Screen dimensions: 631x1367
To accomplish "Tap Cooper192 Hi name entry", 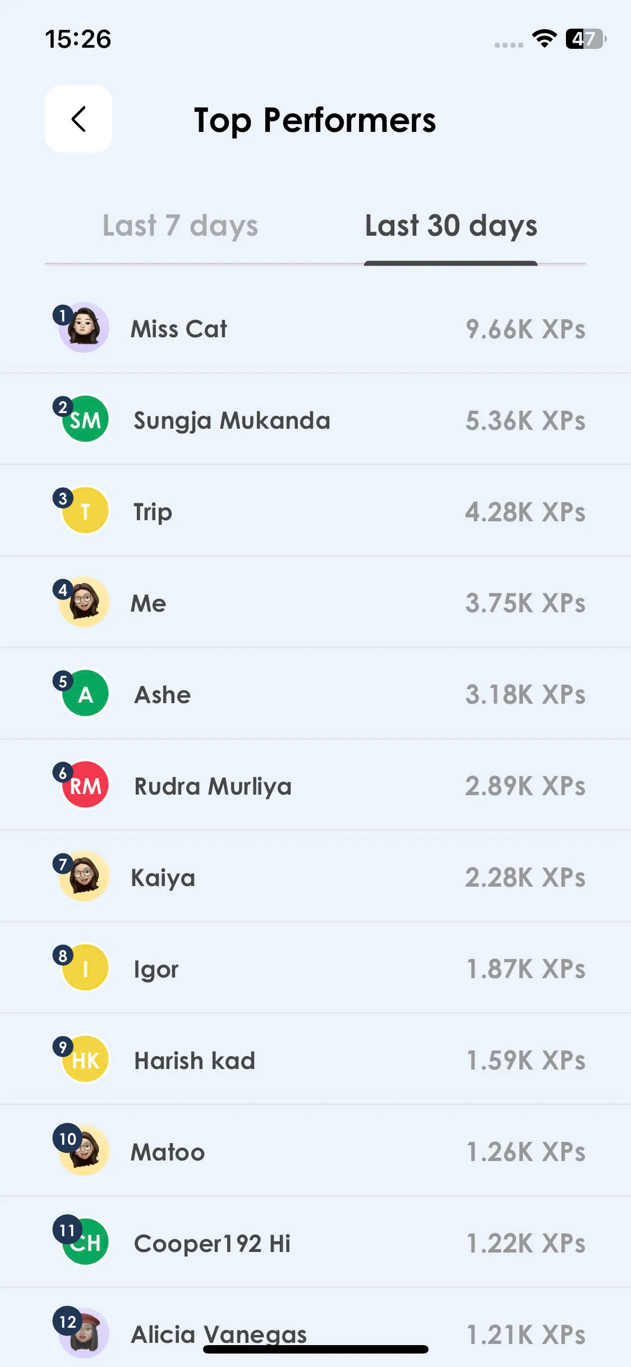I will coord(212,1244).
